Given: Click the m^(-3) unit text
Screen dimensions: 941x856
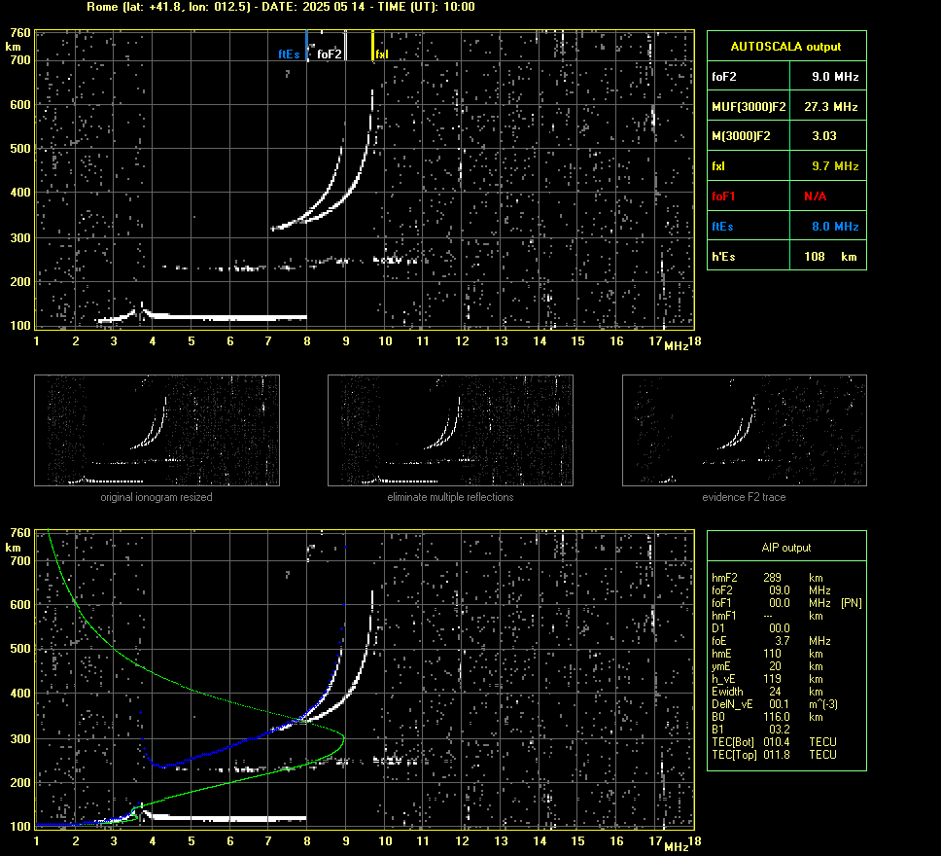Looking at the screenshot, I should click(x=823, y=704).
